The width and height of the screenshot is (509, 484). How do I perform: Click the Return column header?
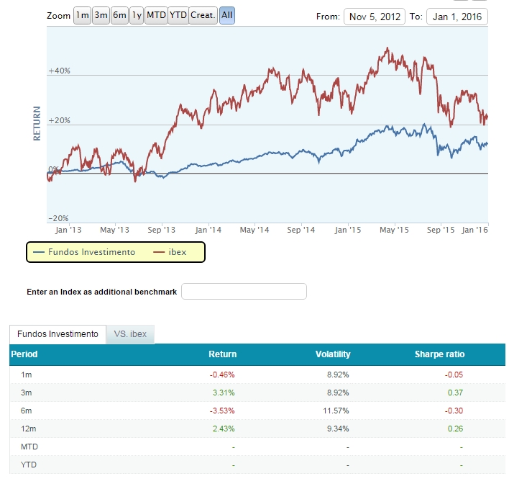(222, 354)
